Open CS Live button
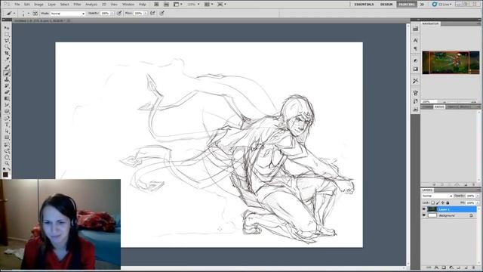The width and height of the screenshot is (483, 272). (x=441, y=5)
